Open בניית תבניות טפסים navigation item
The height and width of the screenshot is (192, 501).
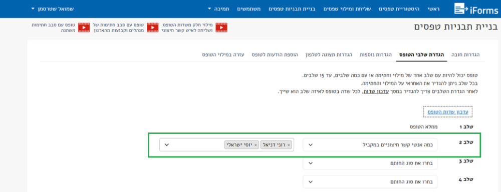pos(292,9)
